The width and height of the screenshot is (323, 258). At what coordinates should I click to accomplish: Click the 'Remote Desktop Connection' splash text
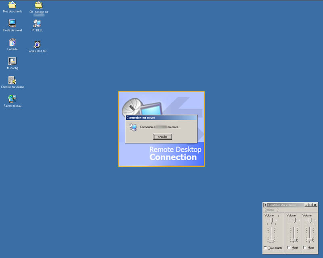click(x=175, y=153)
